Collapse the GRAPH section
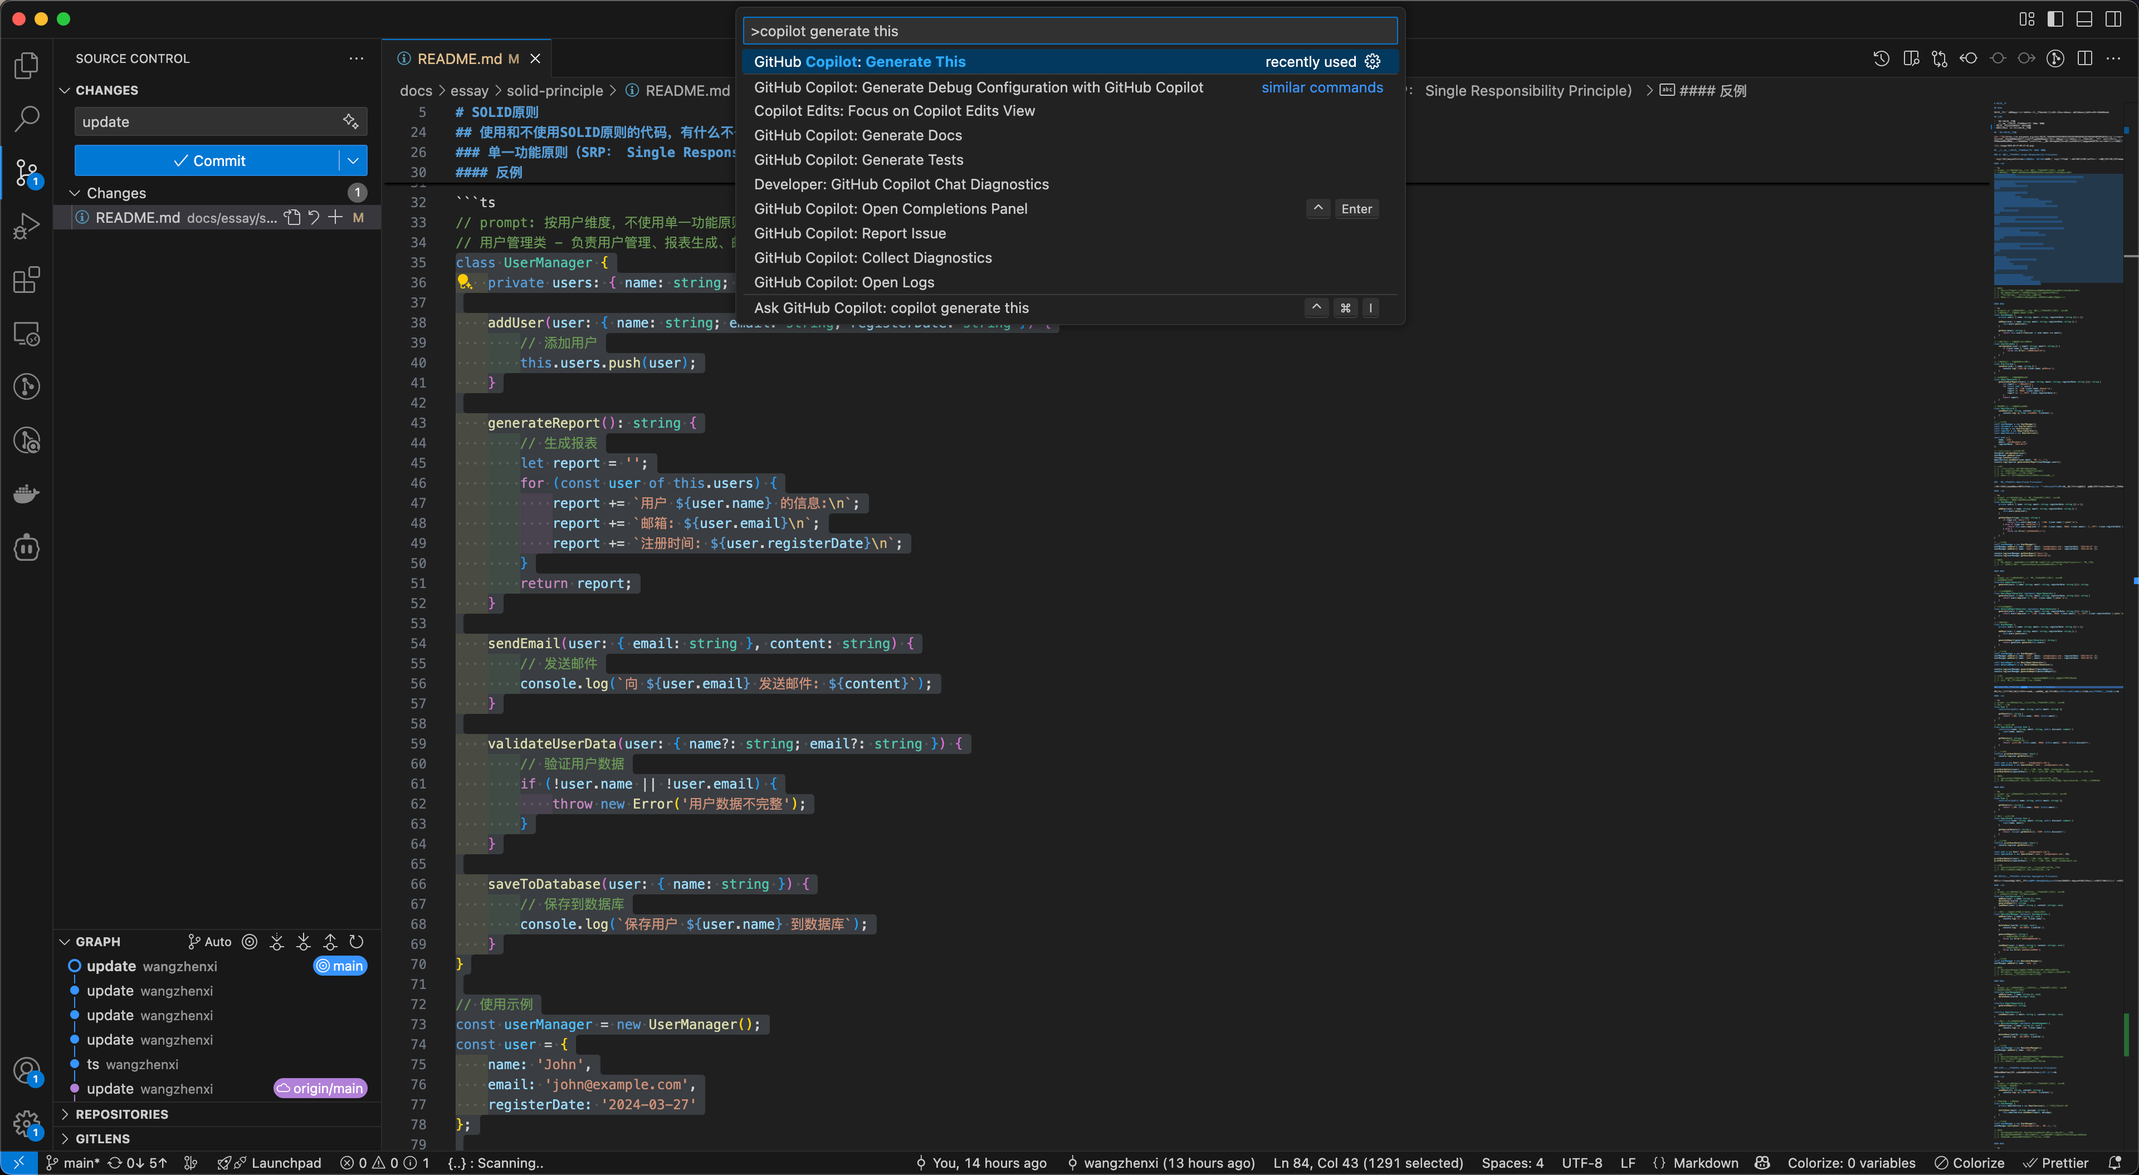Image resolution: width=2139 pixels, height=1175 pixels. click(65, 942)
